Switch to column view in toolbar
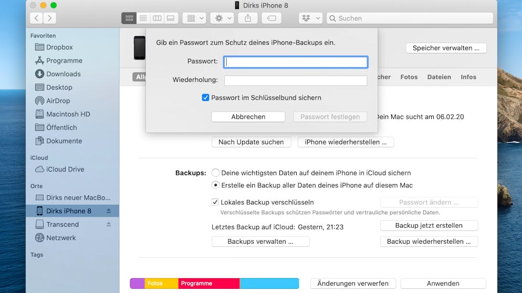The height and width of the screenshot is (293, 522). [157, 18]
